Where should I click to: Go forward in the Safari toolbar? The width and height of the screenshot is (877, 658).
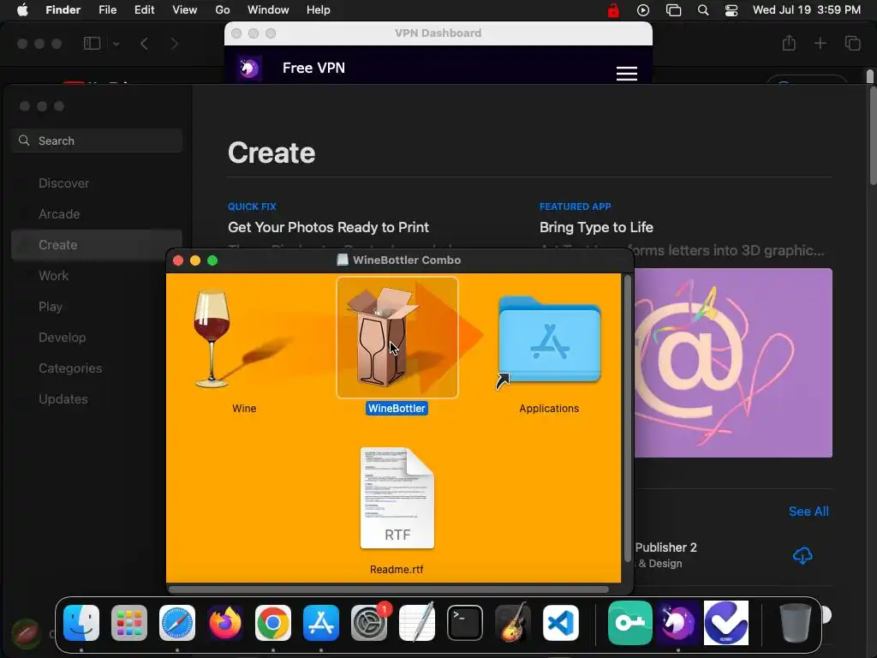click(175, 44)
